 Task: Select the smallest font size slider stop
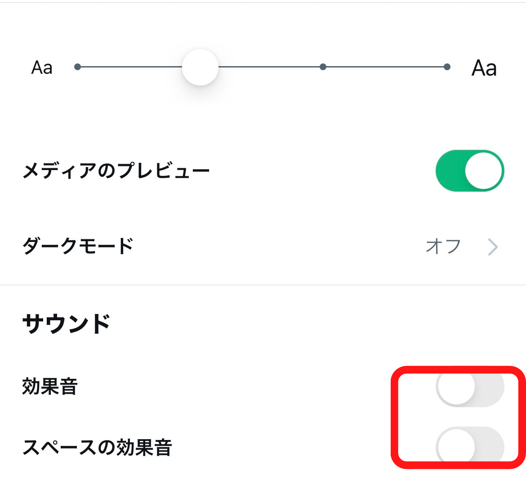tap(77, 67)
